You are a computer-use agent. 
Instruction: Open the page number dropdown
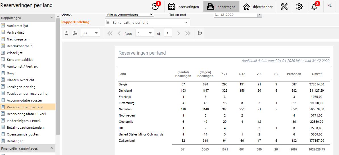click(145, 33)
